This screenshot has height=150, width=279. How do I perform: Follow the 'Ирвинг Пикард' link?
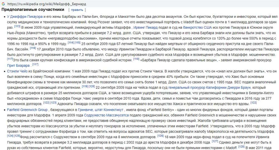[x=145, y=28]
